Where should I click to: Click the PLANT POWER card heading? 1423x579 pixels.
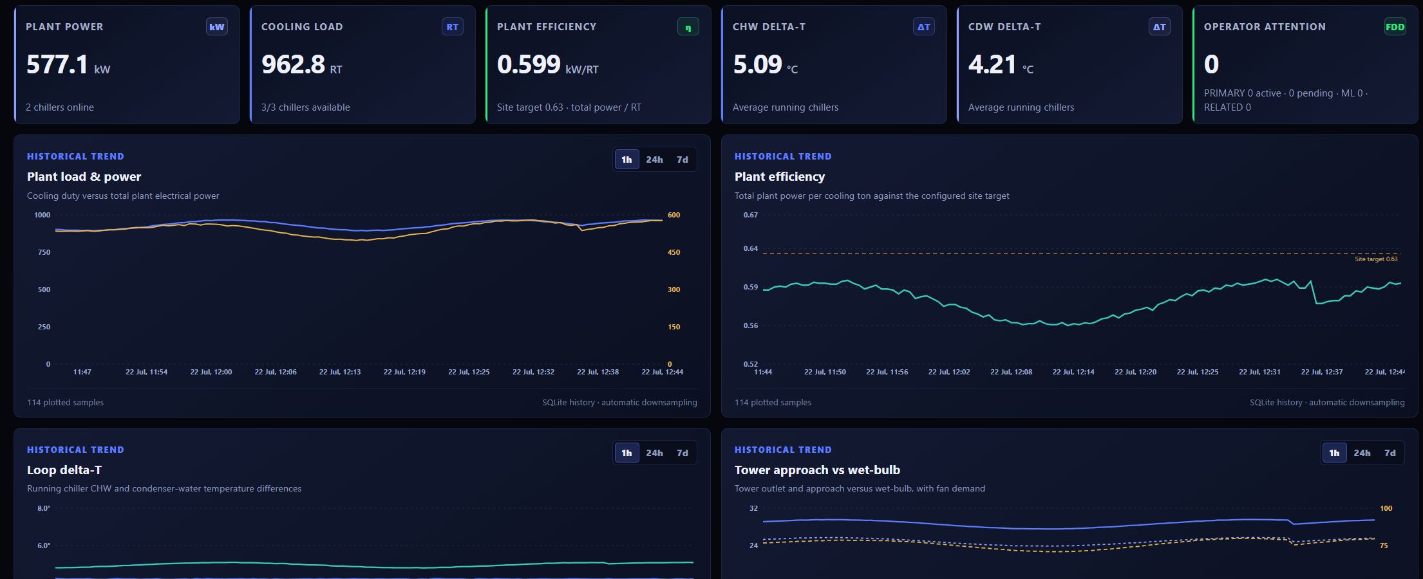[x=64, y=27]
